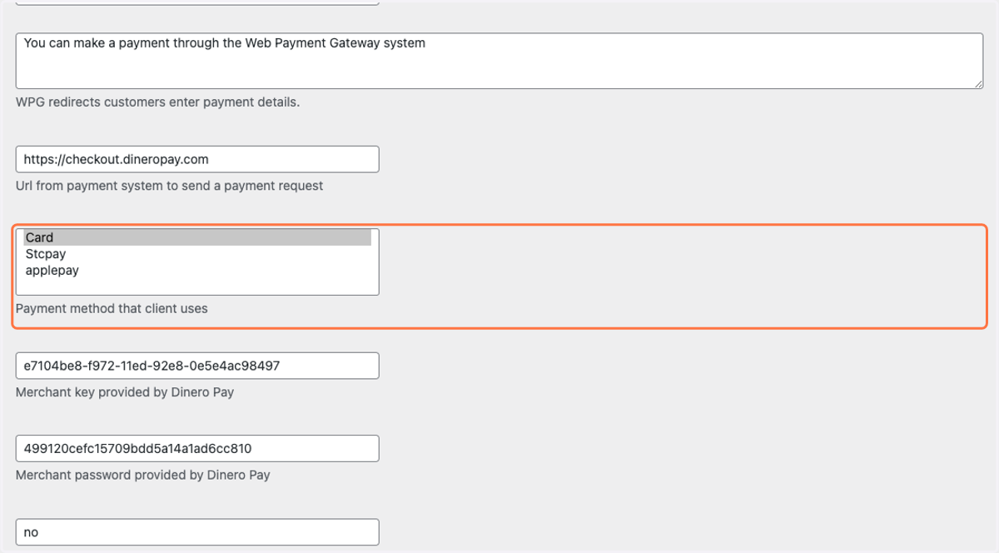Click the Merchant password input field
This screenshot has height=553, width=999.
197,448
